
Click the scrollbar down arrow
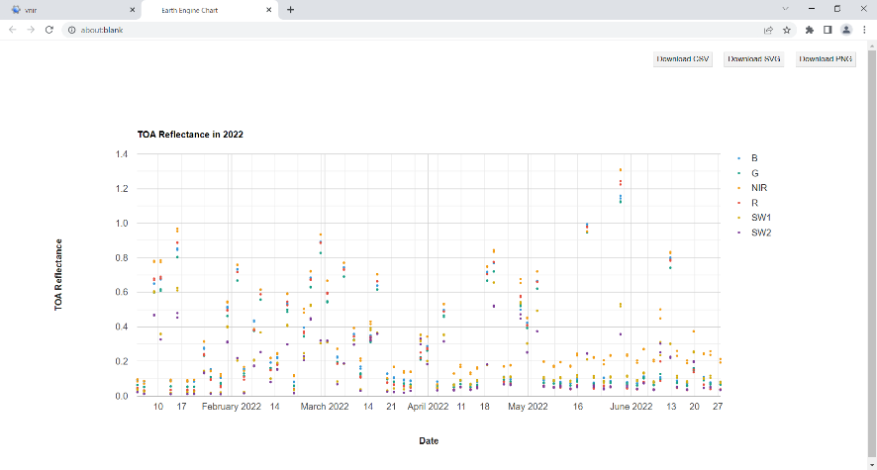(x=872, y=465)
